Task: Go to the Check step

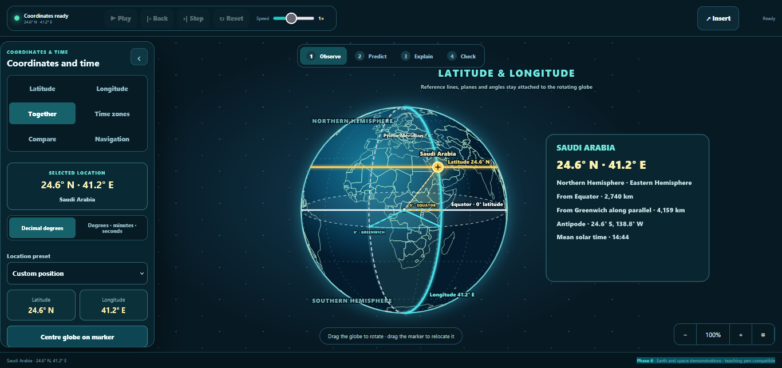Action: [461, 56]
